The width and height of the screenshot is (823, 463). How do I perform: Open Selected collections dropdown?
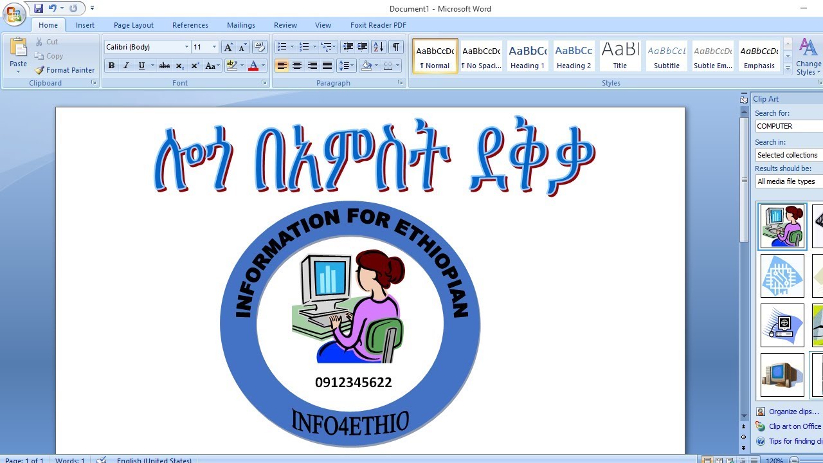tap(789, 155)
